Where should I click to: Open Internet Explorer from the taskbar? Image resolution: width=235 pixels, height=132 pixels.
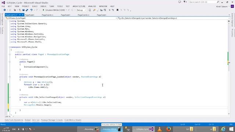click(x=223, y=129)
